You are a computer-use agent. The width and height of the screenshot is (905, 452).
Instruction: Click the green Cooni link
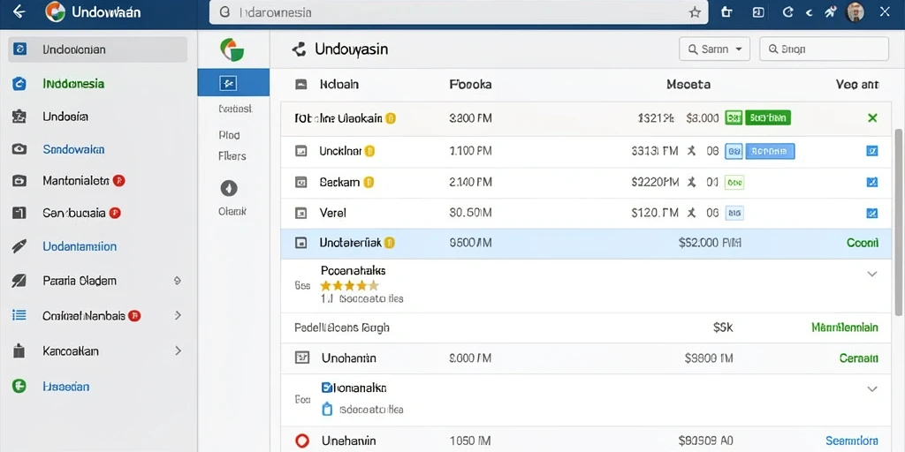(x=863, y=243)
